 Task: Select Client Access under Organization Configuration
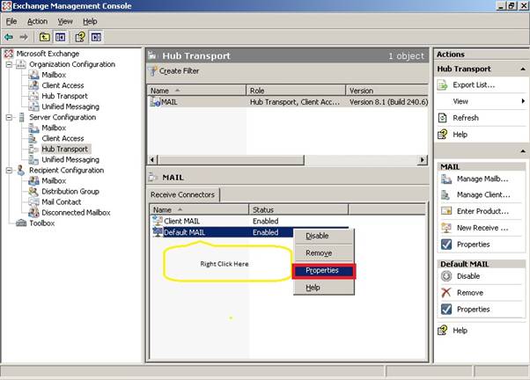tap(63, 85)
